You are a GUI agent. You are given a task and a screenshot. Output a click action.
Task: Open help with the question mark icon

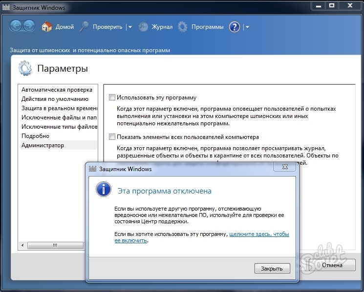235,27
